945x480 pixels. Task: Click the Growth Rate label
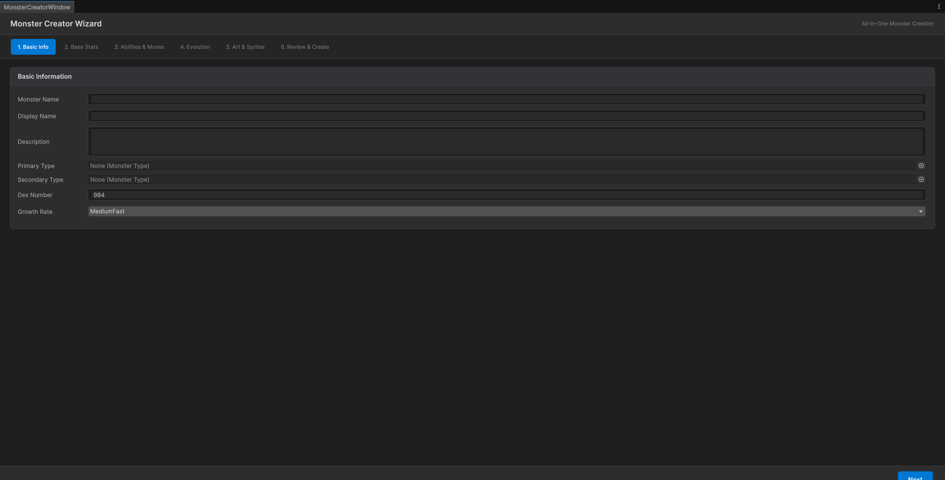coord(35,212)
